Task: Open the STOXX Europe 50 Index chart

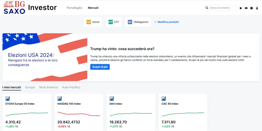Action: [27, 114]
